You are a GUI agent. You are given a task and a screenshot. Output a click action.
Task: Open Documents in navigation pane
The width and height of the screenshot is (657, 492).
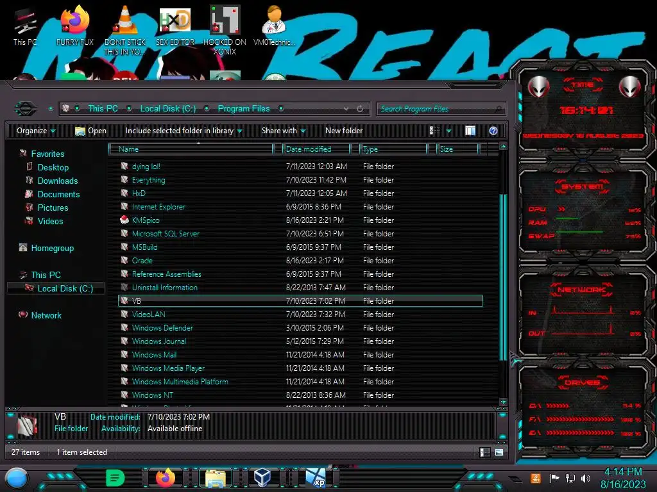(58, 194)
